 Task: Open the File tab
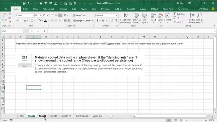pos(5,9)
